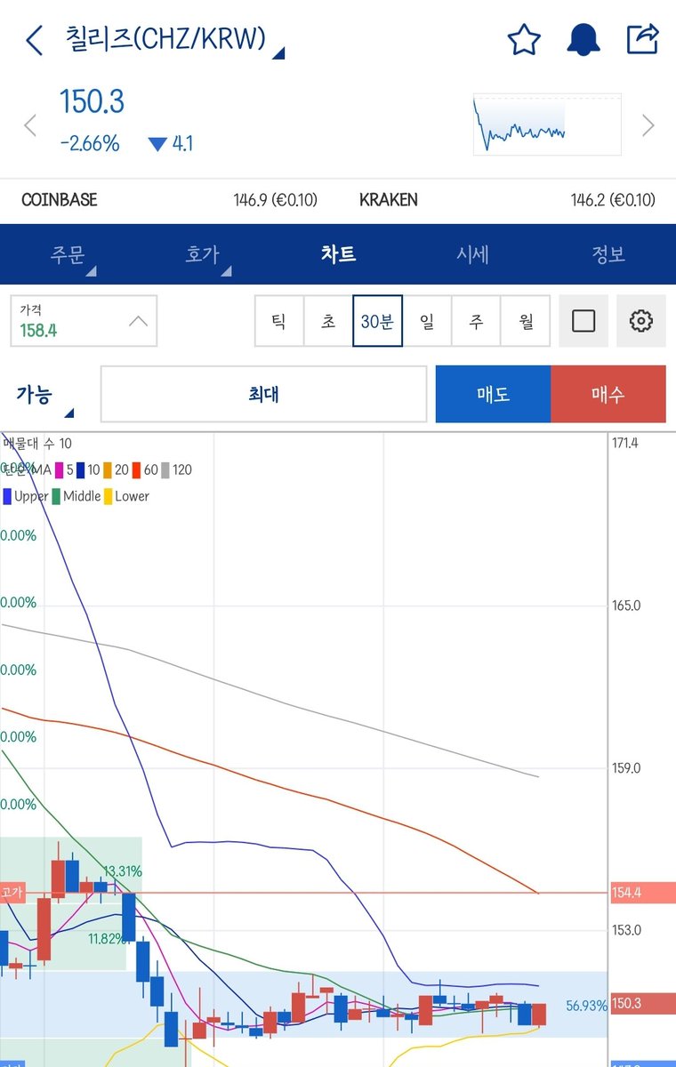The height and width of the screenshot is (1067, 676).
Task: Click the Upper band legend swatch
Action: pos(7,496)
